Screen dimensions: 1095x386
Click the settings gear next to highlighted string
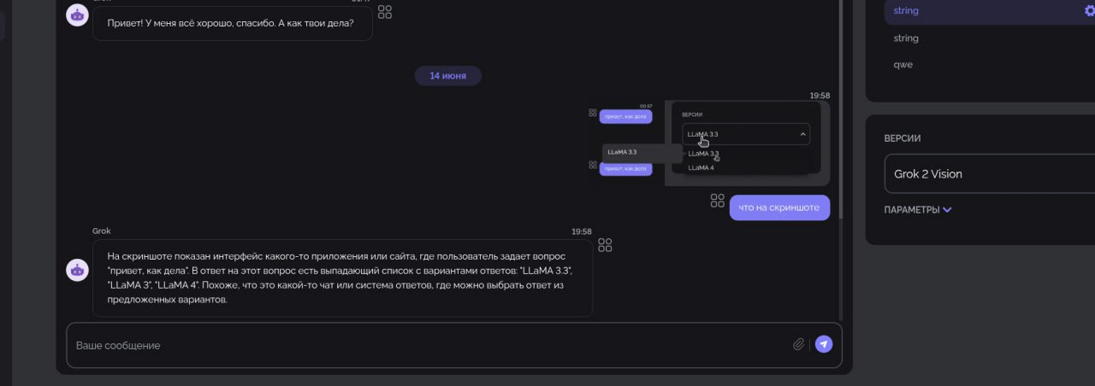[1089, 10]
